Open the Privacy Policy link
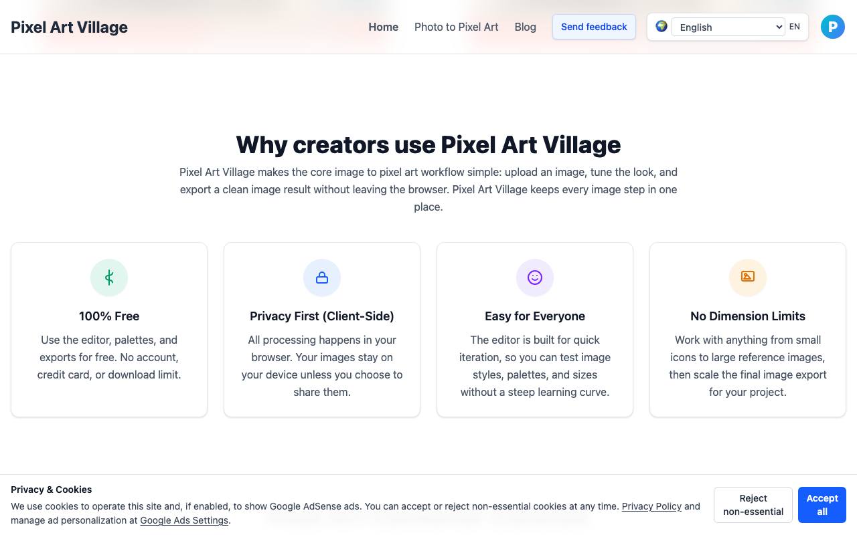This screenshot has width=857, height=535. pyautogui.click(x=651, y=506)
